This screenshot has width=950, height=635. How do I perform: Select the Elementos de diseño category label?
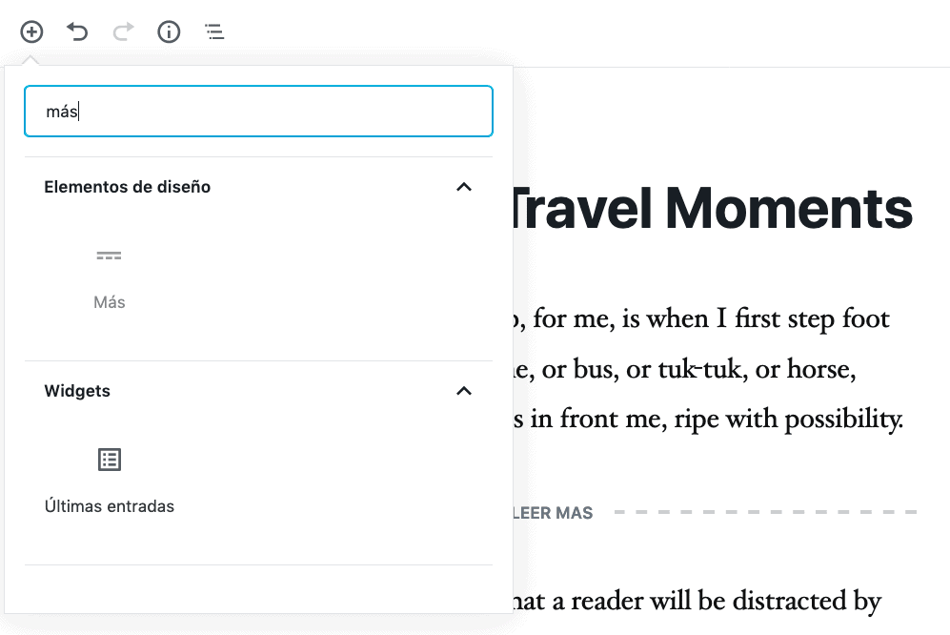pyautogui.click(x=127, y=187)
